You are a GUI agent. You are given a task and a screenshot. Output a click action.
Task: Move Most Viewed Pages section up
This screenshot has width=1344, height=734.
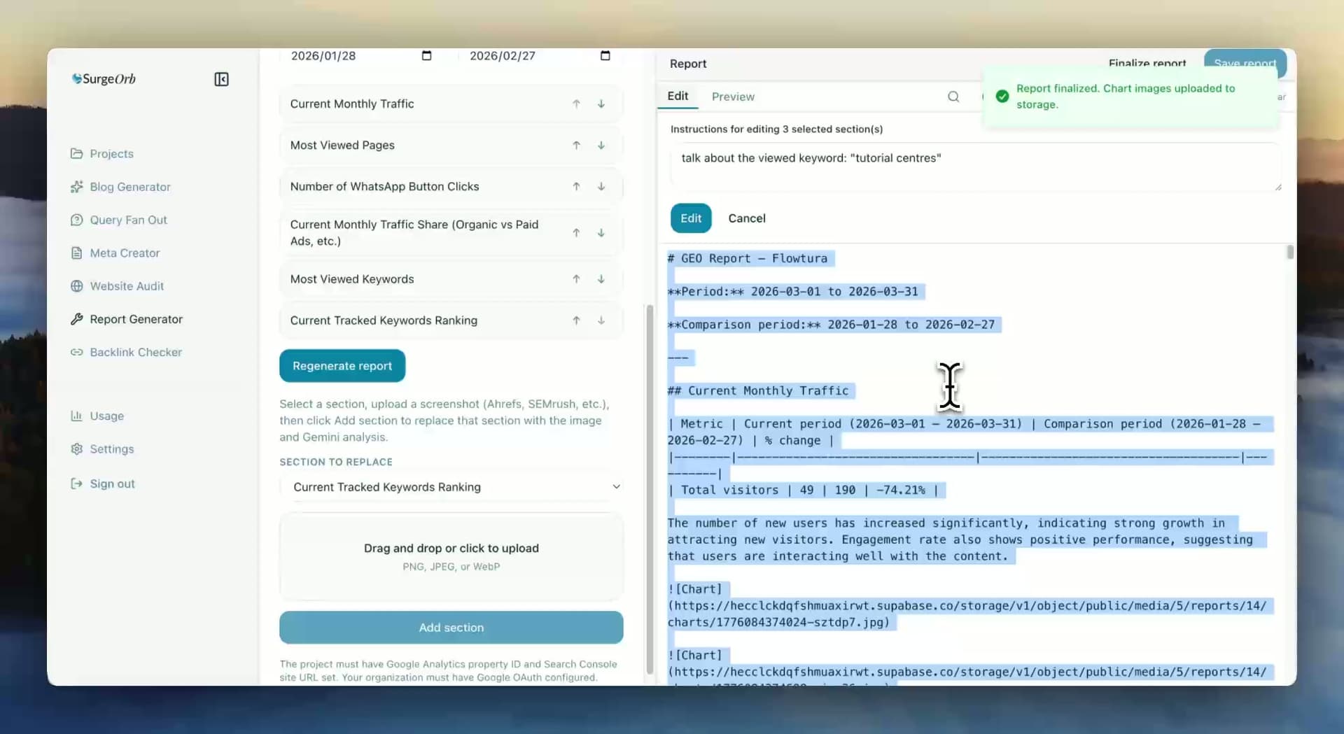576,146
